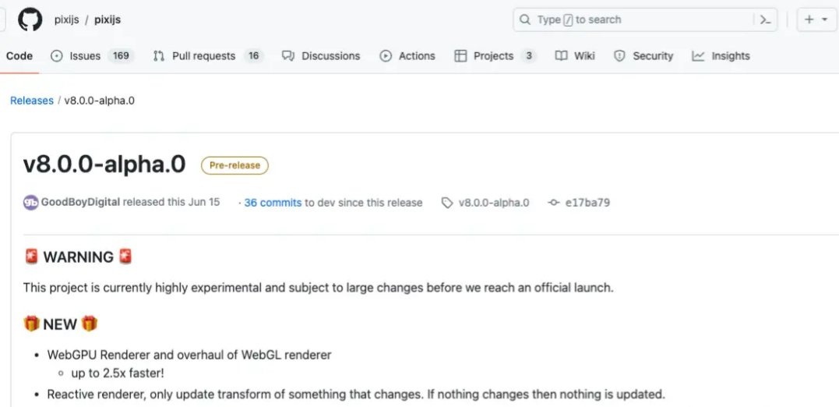Open the Projects tab

pyautogui.click(x=495, y=56)
